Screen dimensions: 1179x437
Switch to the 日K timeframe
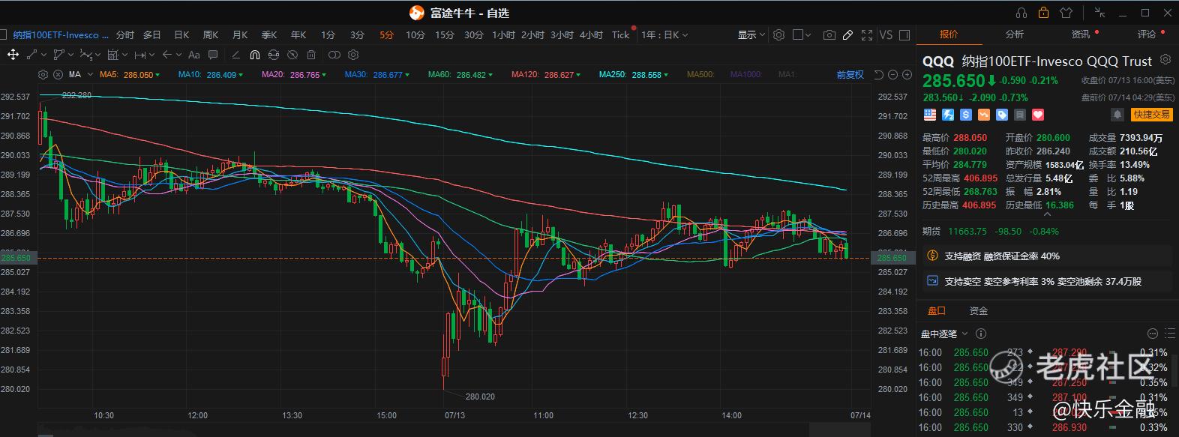(181, 34)
